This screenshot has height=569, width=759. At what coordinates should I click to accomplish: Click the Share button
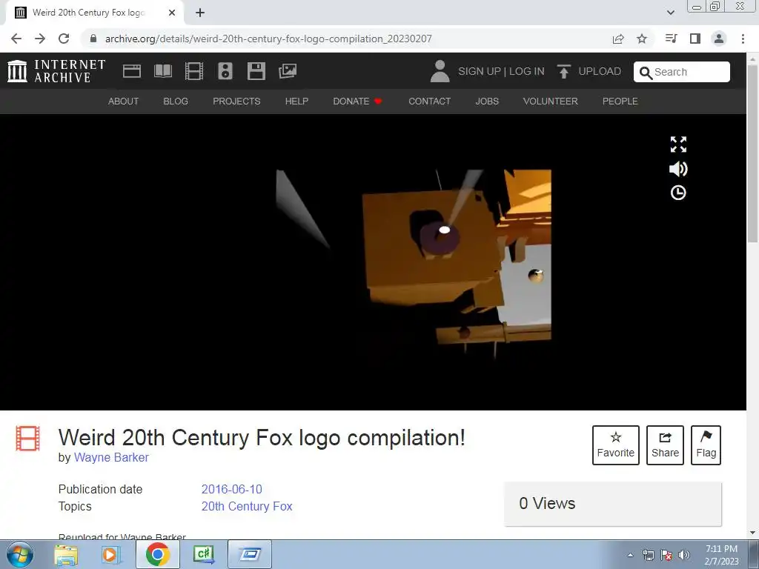[665, 445]
